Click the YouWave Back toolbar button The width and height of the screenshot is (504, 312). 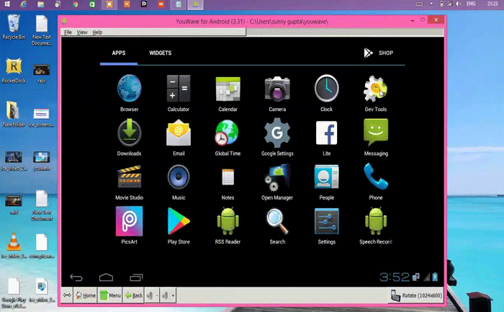pyautogui.click(x=133, y=295)
